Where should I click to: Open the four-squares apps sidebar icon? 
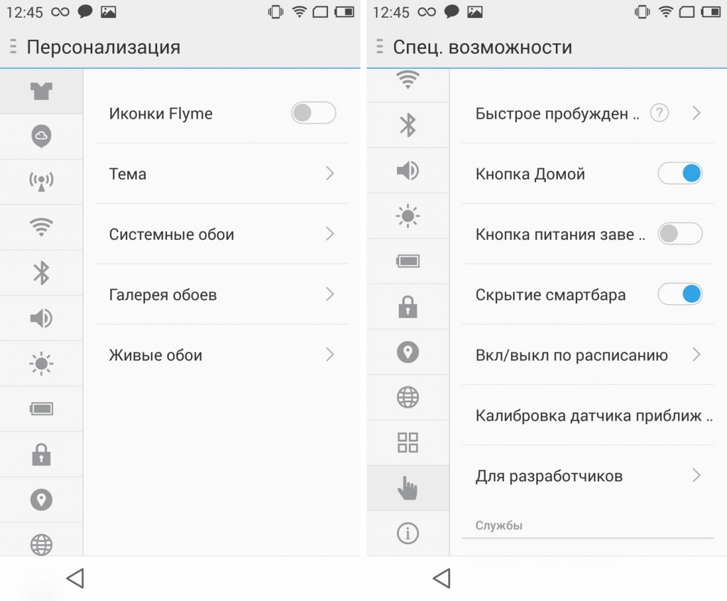(x=408, y=443)
